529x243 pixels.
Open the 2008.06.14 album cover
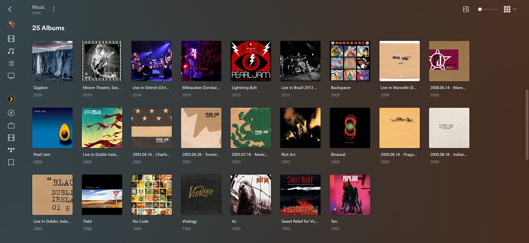(449, 61)
